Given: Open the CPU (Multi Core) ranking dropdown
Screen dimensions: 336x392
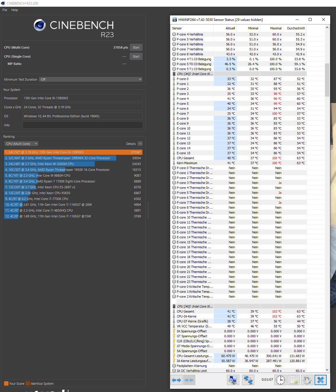Looking at the screenshot, I should pyautogui.click(x=21, y=144).
